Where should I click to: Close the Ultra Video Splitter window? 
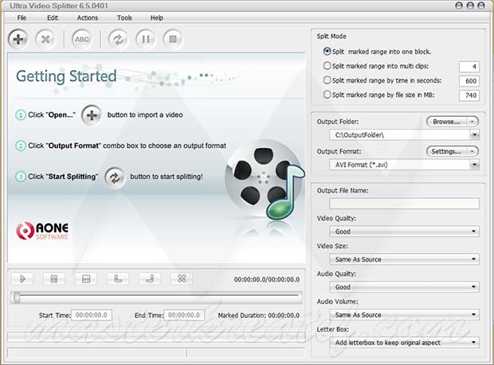[481, 6]
